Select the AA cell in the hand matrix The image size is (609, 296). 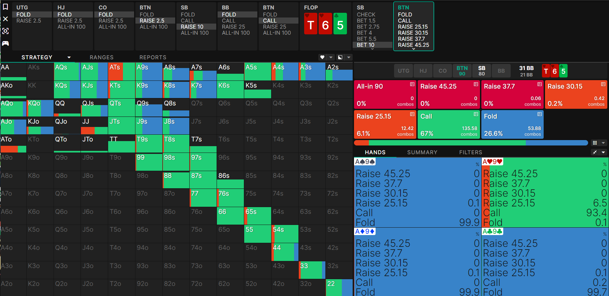coord(13,71)
